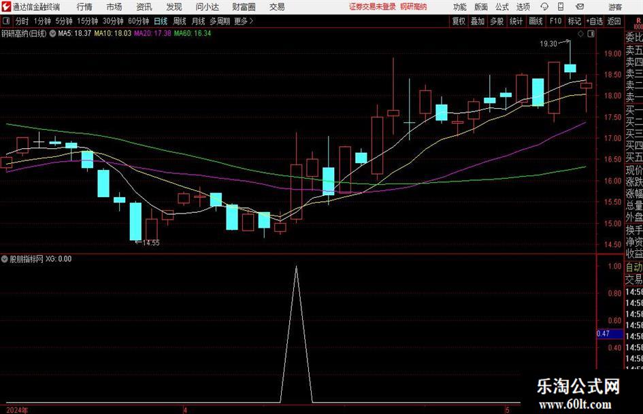Click the diamond icon above the chart
The image size is (643, 414).
coord(580,34)
